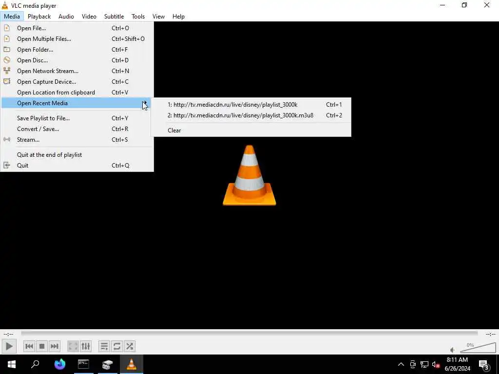
Task: Switch to command prompt taskbar window
Action: [83, 364]
